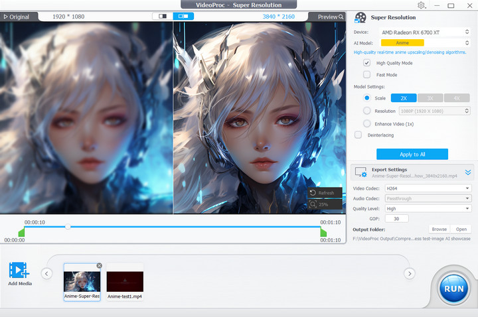This screenshot has width=478, height=317.
Task: Choose the 4X scale option
Action: (457, 98)
